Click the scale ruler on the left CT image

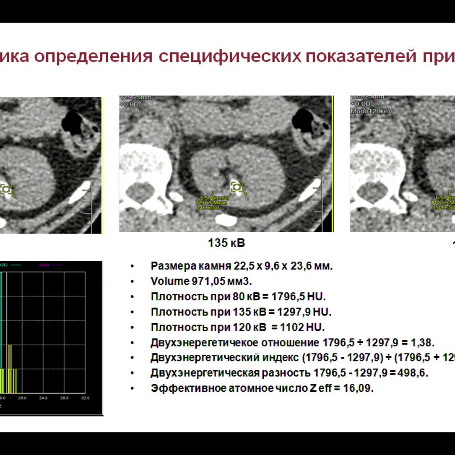click(88, 202)
